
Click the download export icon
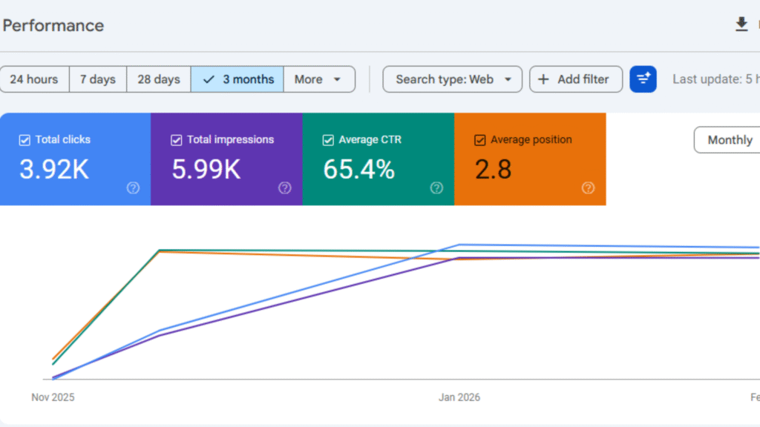coord(741,25)
